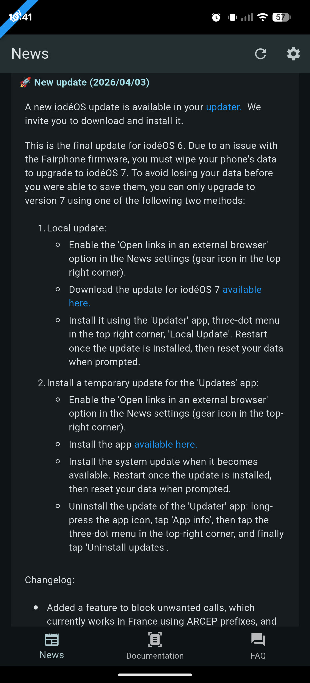Refresh the News feed
Image resolution: width=310 pixels, height=683 pixels.
[x=260, y=54]
